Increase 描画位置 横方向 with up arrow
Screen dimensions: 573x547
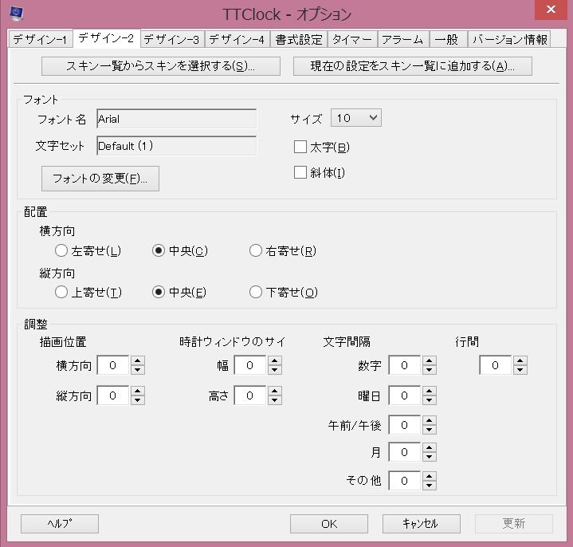click(x=137, y=360)
